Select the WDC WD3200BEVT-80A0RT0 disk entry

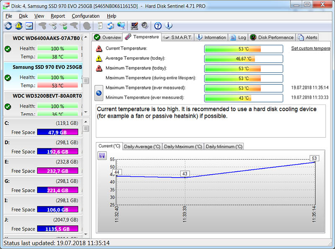(x=43, y=104)
